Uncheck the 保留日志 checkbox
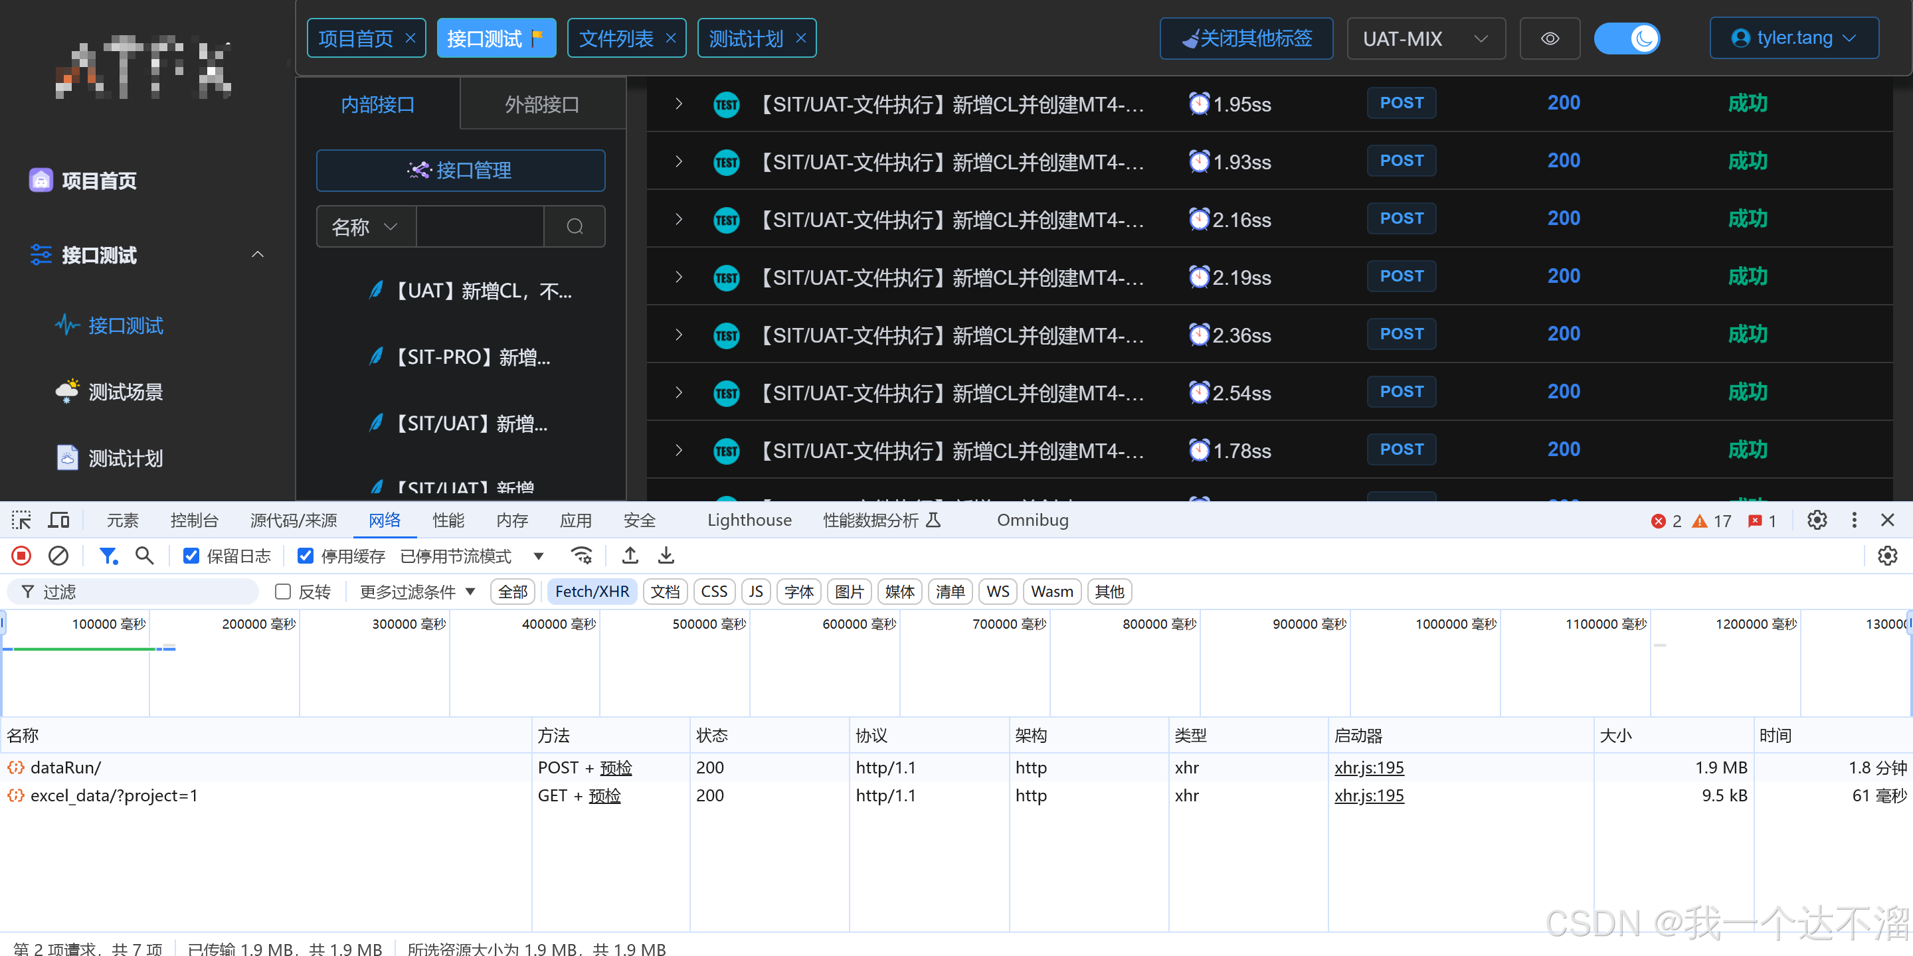Image resolution: width=1913 pixels, height=956 pixels. pyautogui.click(x=191, y=556)
